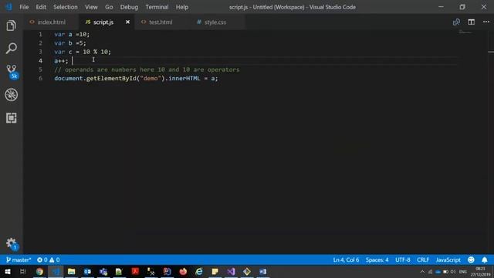Open Source Control view with 5k badge
Screen dimensions: 494x278
click(x=12, y=72)
